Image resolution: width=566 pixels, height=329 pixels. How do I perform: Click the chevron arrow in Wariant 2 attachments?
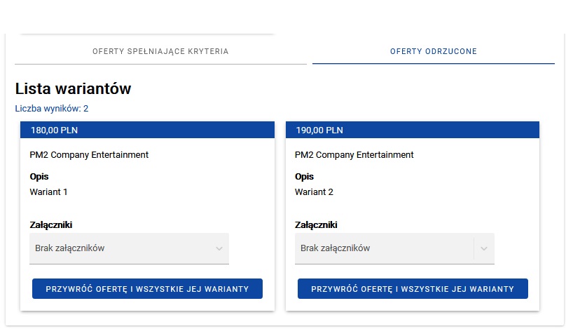tap(484, 248)
